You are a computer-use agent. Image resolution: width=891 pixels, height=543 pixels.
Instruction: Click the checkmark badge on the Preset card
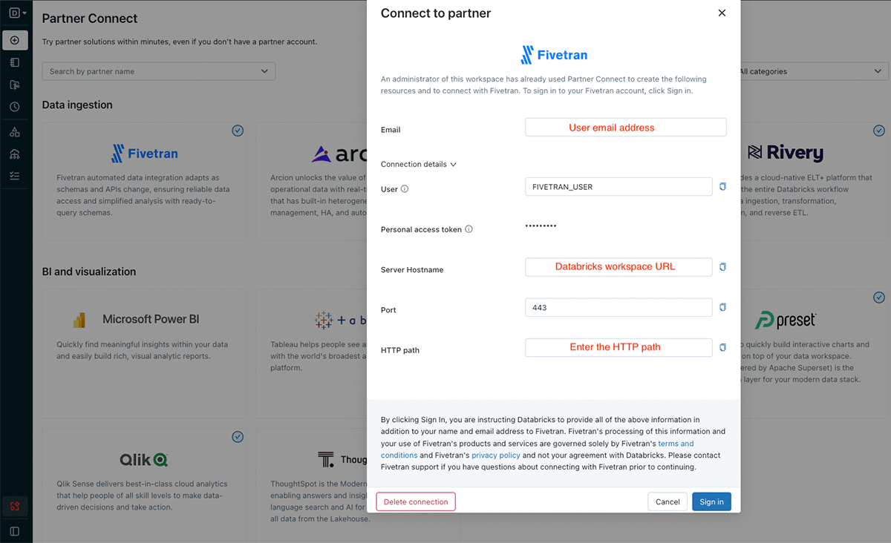coord(879,297)
